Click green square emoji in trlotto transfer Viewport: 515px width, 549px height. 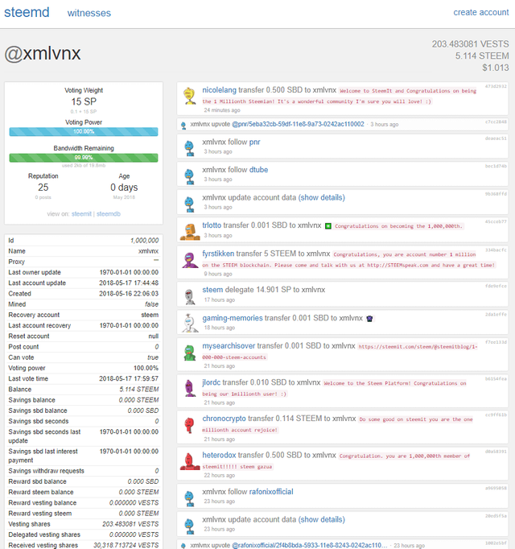click(328, 226)
